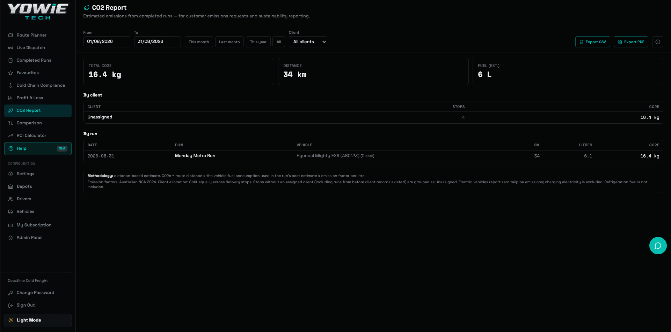Click the Yowie Tech logo

[38, 12]
